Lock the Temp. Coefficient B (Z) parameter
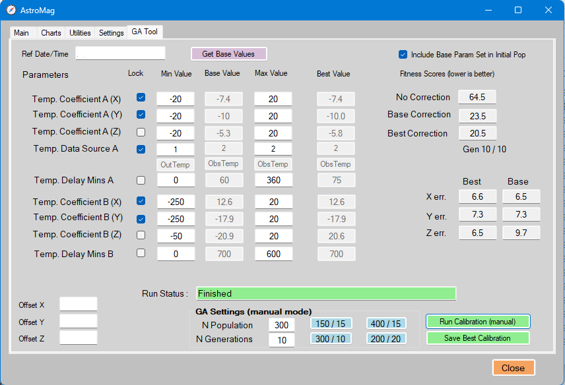 coord(141,235)
